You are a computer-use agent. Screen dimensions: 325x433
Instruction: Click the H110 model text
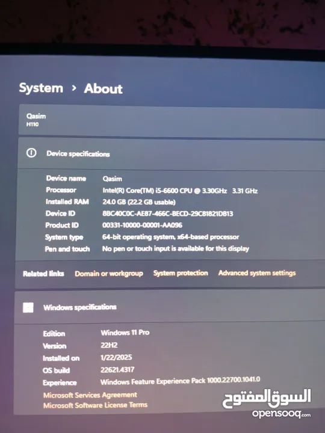point(32,124)
